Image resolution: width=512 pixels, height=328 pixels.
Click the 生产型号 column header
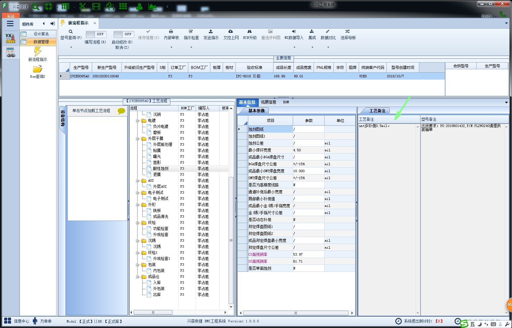click(81, 68)
